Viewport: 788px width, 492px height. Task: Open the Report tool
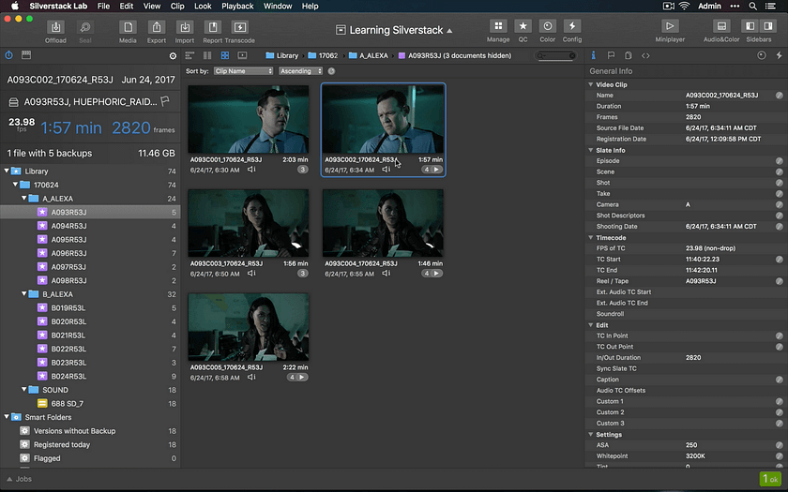[x=213, y=27]
